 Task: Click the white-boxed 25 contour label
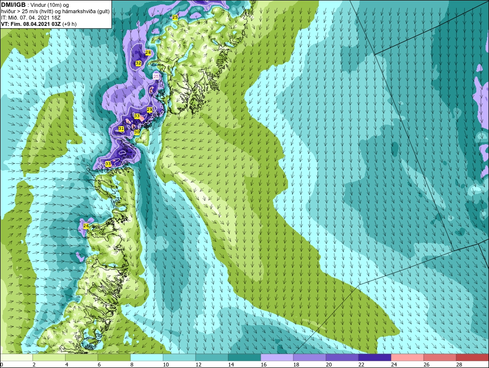pos(156,76)
